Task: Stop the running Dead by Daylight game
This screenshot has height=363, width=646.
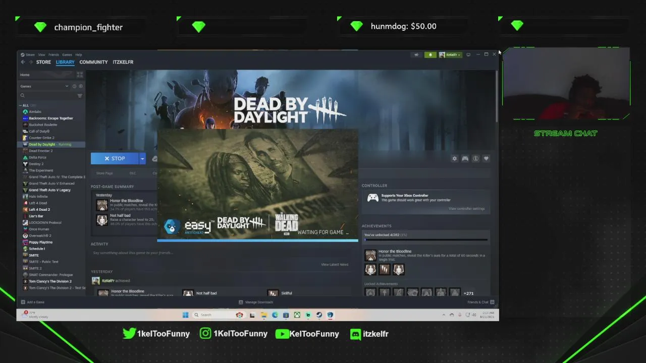Action: pyautogui.click(x=115, y=158)
